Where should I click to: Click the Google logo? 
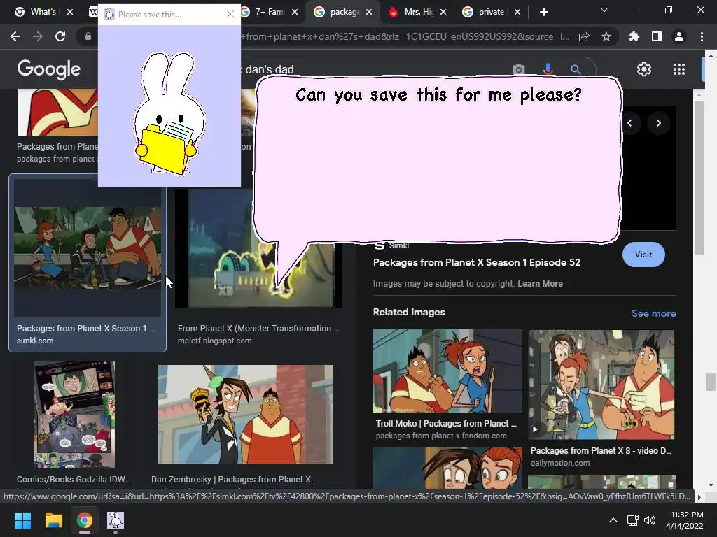[x=48, y=69]
